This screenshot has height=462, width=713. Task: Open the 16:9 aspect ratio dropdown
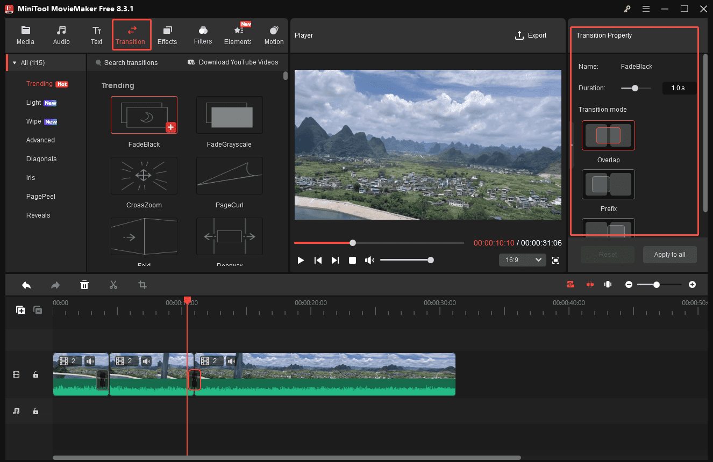click(522, 259)
